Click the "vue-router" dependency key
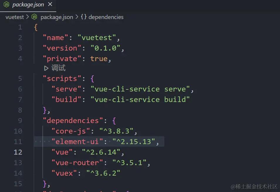The image size is (280, 192). point(77,163)
